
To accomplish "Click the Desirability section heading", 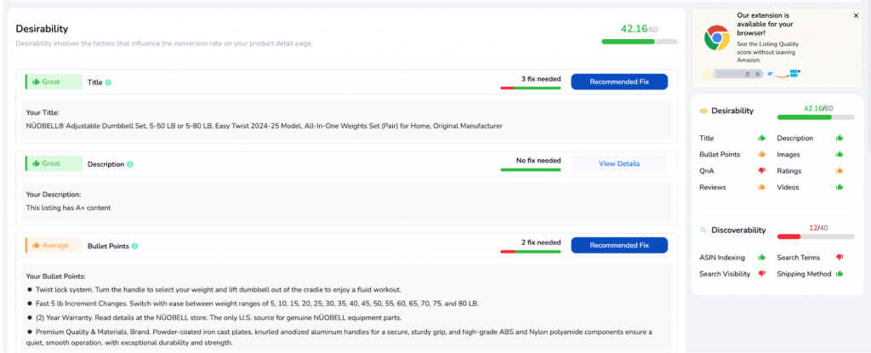I will pyautogui.click(x=42, y=29).
